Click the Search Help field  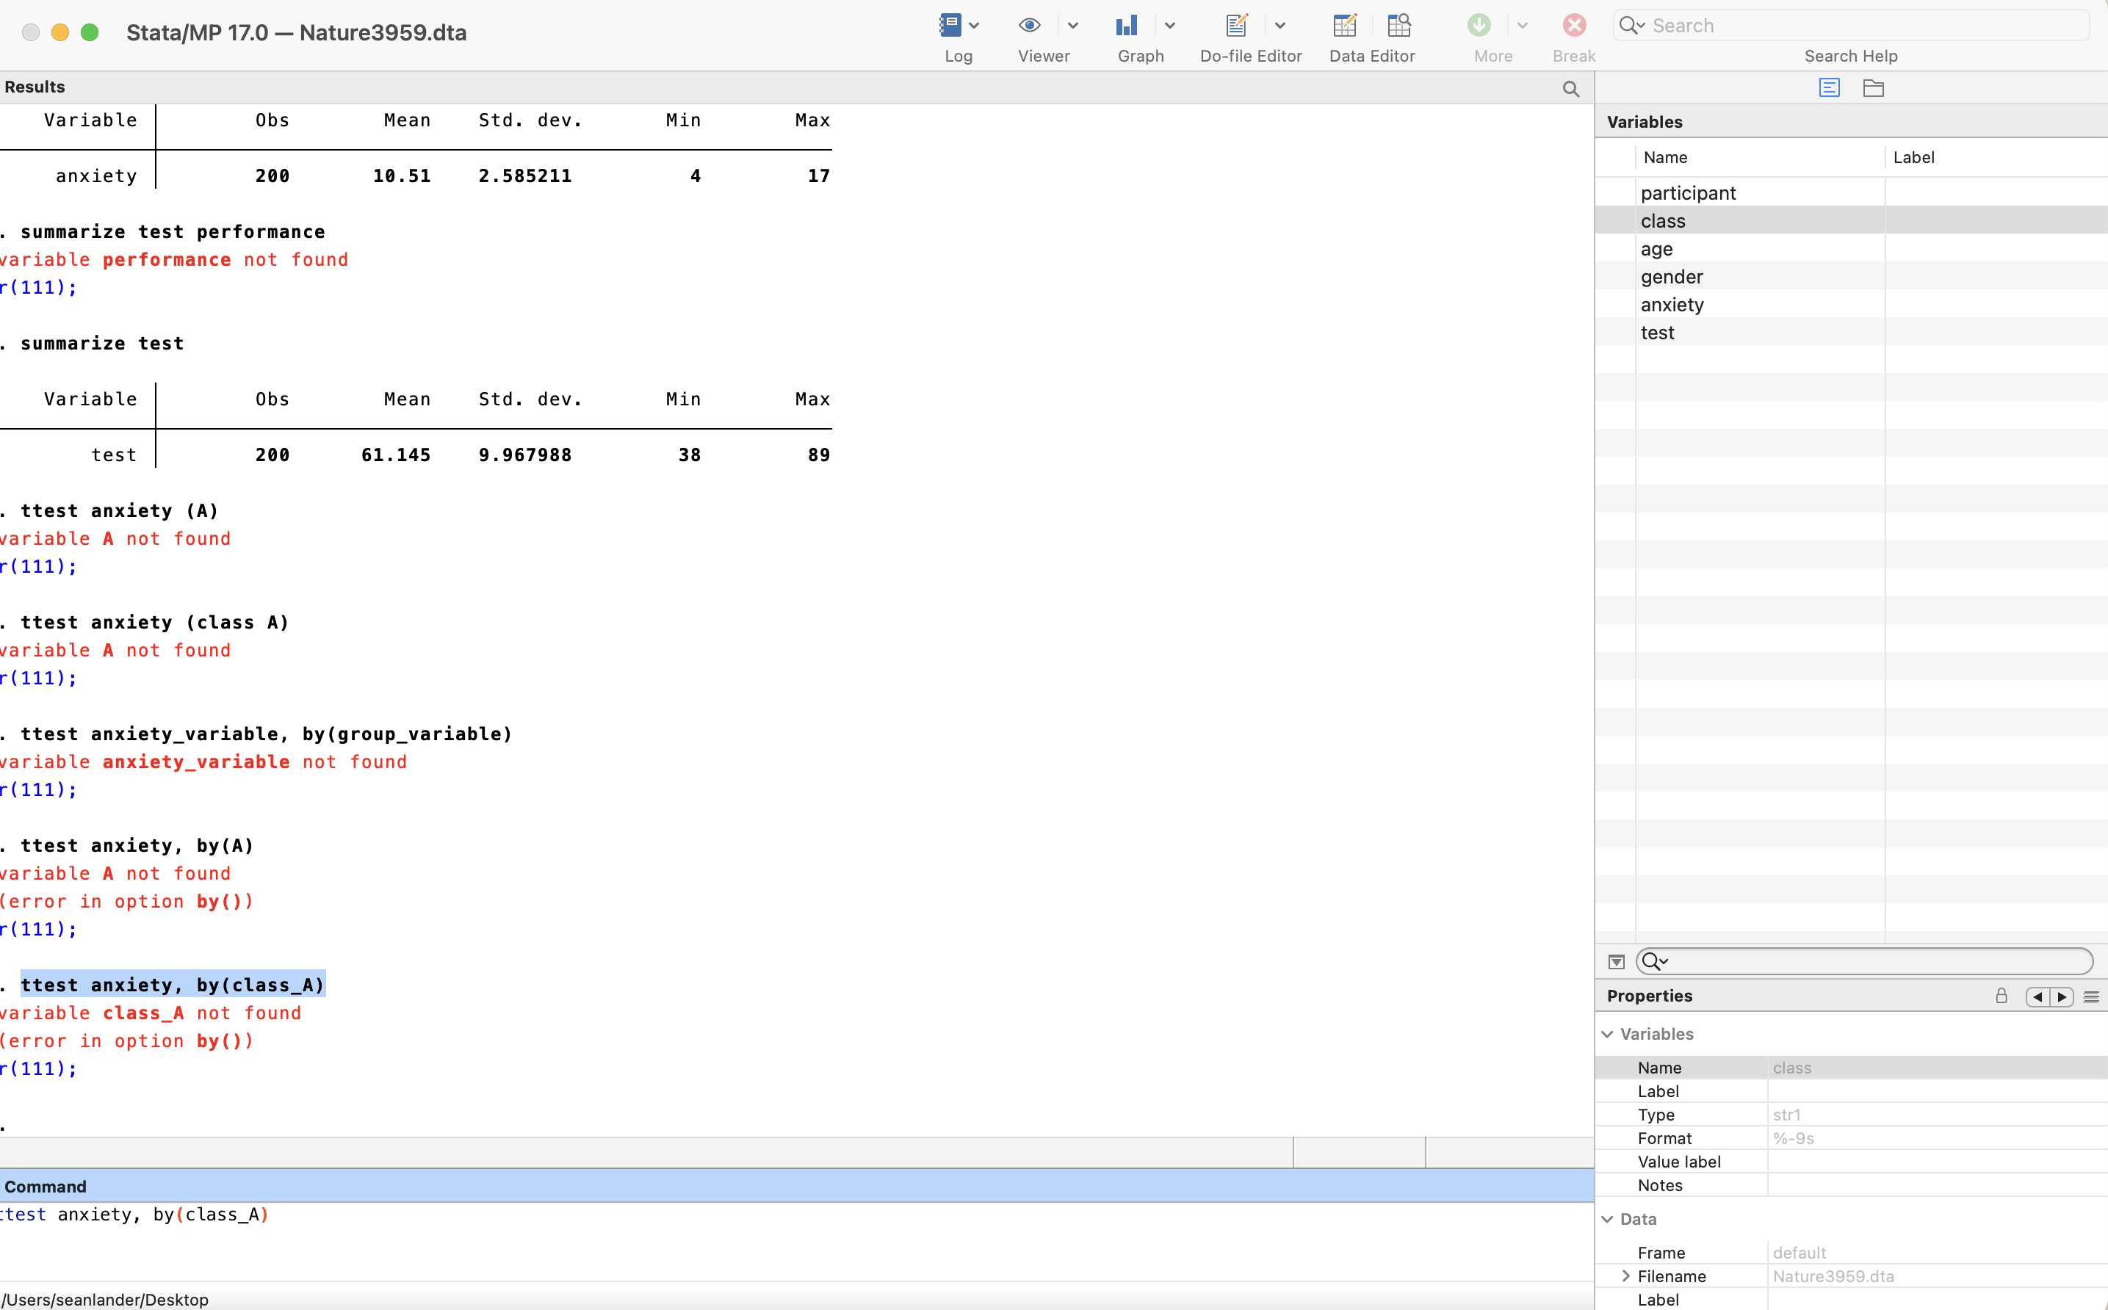[1863, 26]
